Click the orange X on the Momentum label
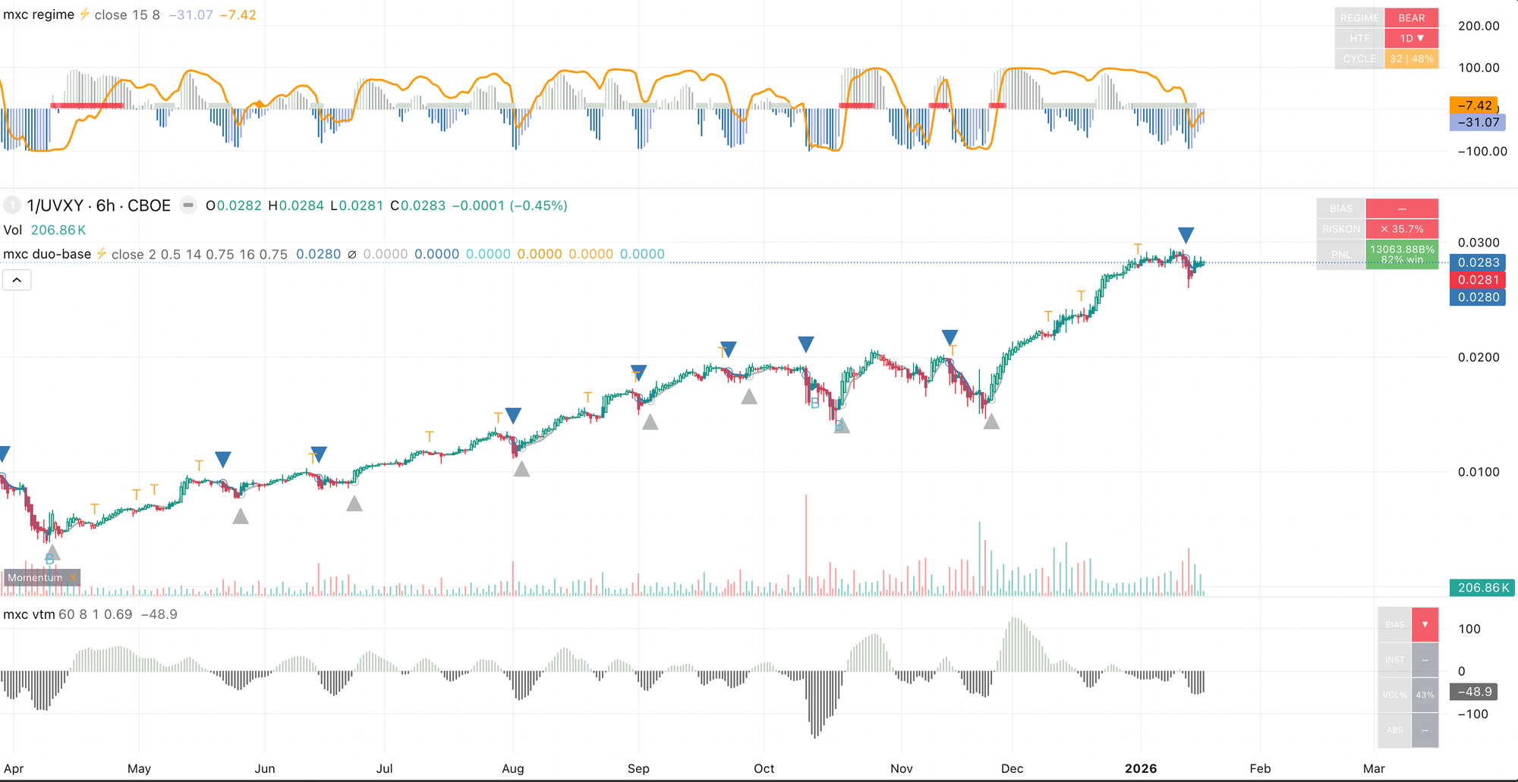 point(73,578)
